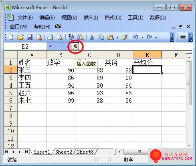Select column E header
Screen dimensions: 196x166
(147, 55)
